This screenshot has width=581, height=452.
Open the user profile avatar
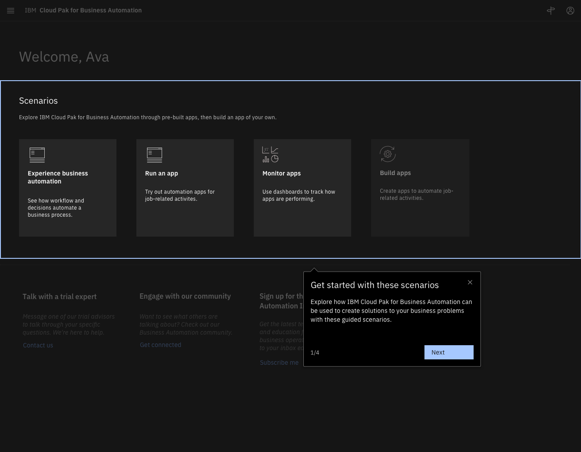(570, 11)
